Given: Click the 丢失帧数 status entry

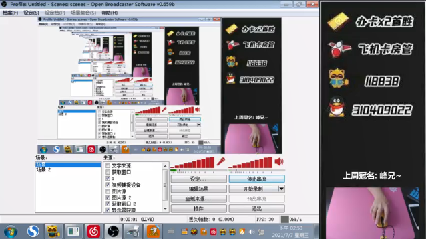Looking at the screenshot, I should click(x=211, y=220).
